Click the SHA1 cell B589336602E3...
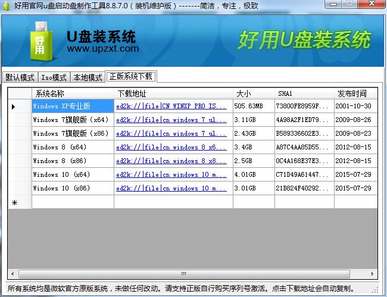 click(x=304, y=133)
